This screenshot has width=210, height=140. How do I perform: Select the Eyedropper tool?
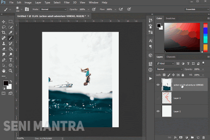(11, 32)
